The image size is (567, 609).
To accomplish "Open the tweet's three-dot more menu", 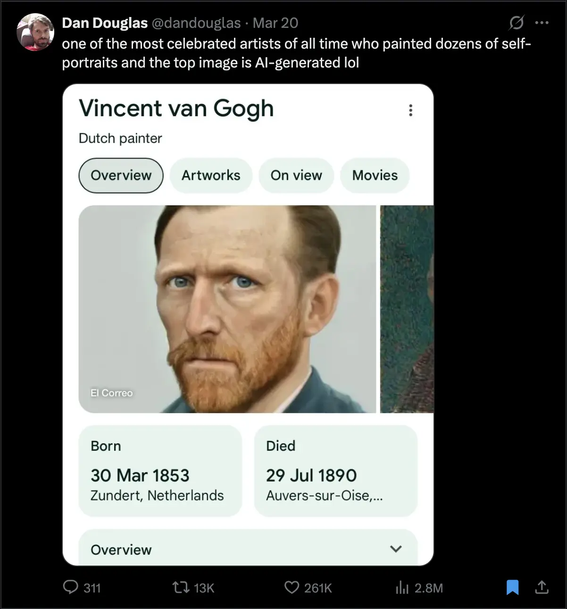I will (x=542, y=23).
